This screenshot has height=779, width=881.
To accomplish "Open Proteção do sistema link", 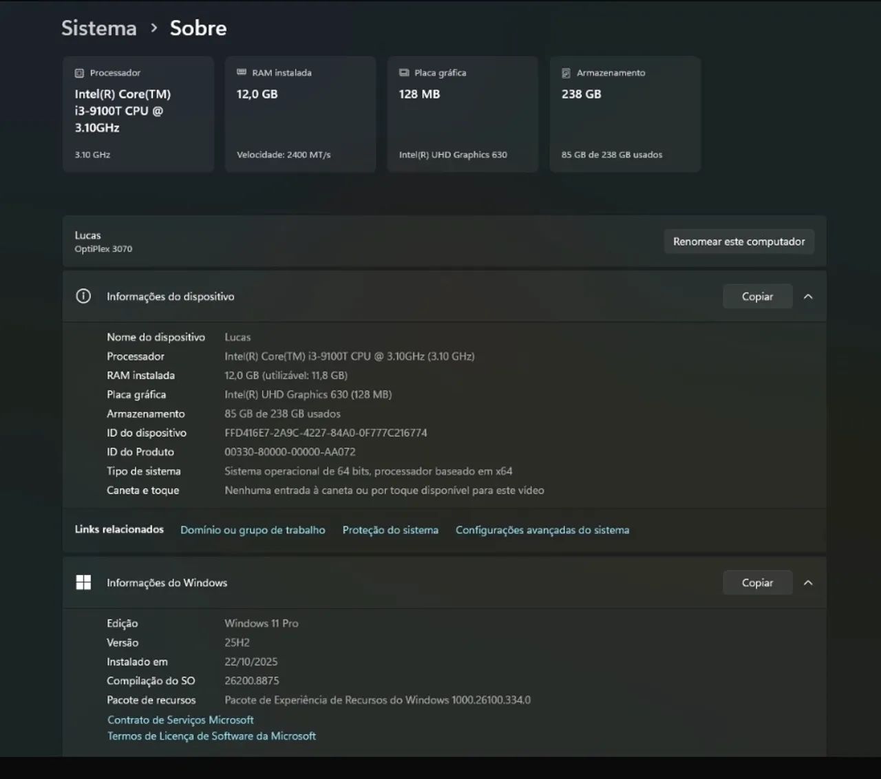I will (390, 530).
